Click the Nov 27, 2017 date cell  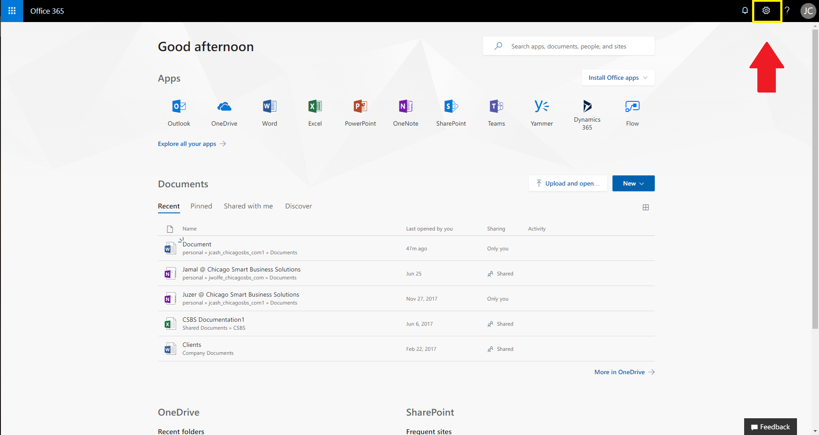[x=422, y=299]
